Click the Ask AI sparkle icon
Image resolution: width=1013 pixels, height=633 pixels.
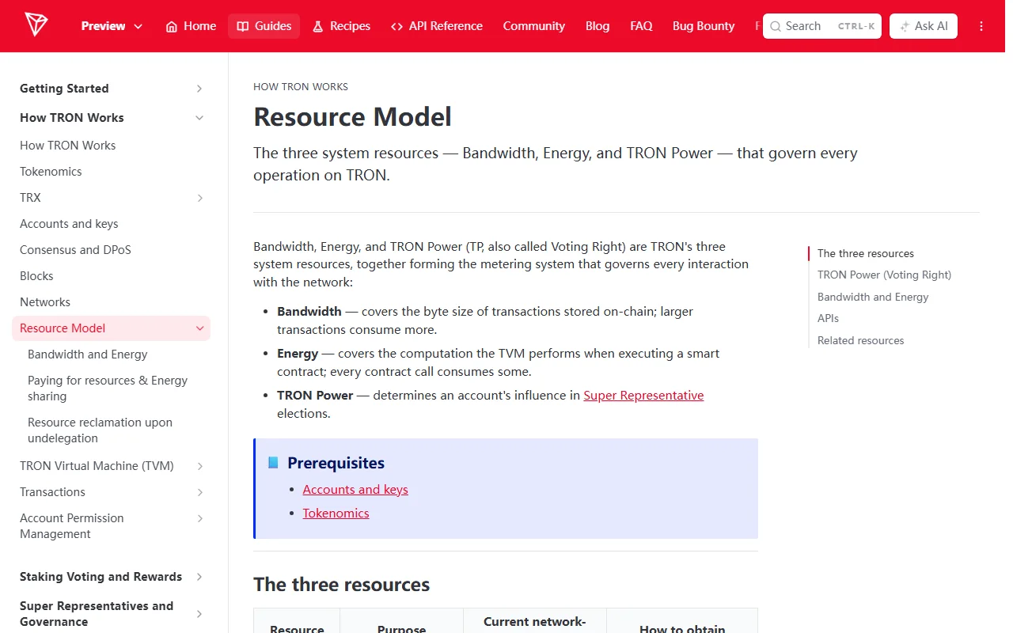(905, 26)
